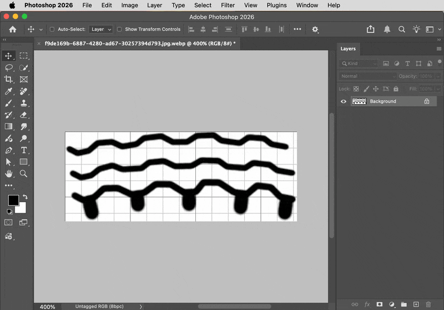Image resolution: width=444 pixels, height=310 pixels.
Task: Open the Share document icon
Action: pyautogui.click(x=370, y=29)
